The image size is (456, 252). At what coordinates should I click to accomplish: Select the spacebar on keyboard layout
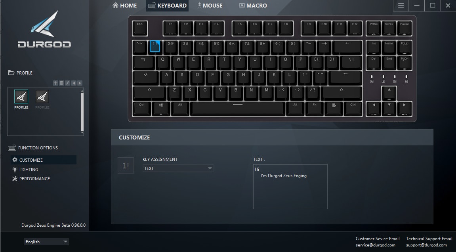pyautogui.click(x=238, y=109)
